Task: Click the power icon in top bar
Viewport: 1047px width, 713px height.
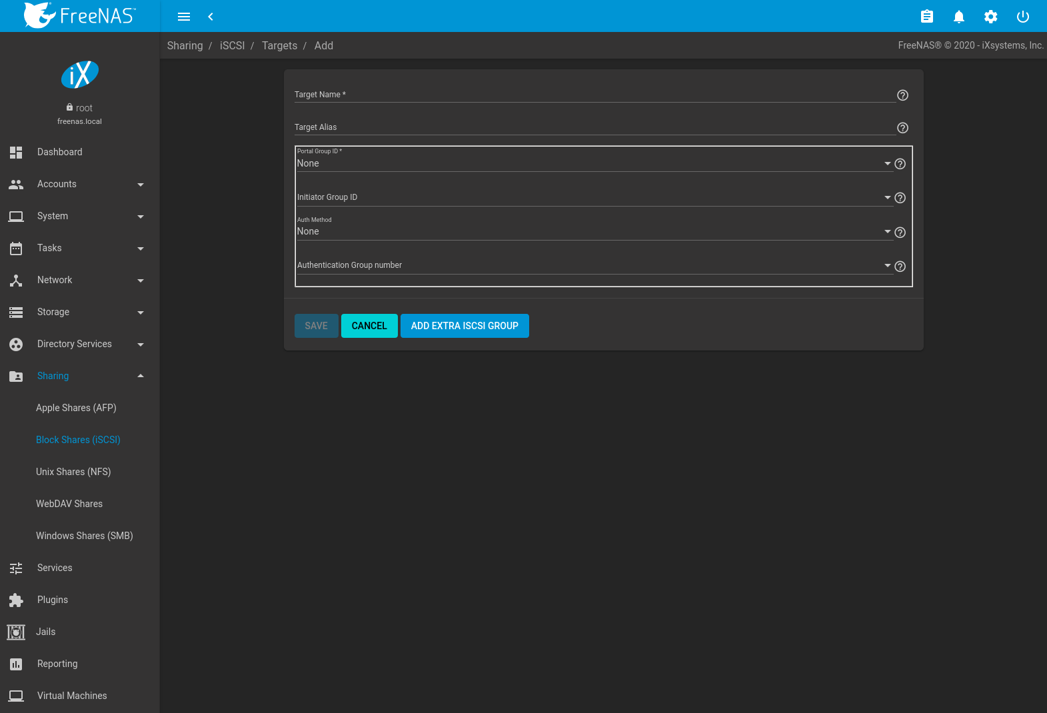Action: coord(1022,17)
